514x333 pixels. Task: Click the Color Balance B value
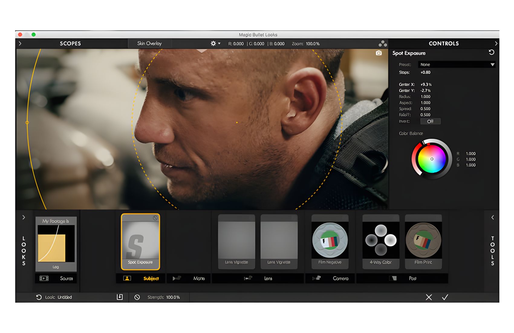[x=471, y=165]
